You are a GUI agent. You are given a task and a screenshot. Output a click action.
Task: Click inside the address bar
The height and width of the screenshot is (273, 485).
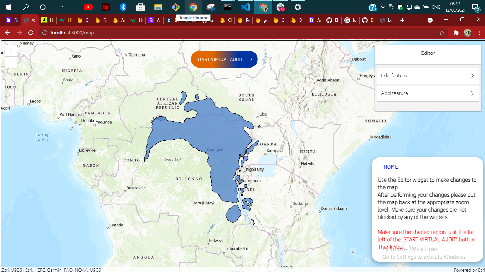point(143,32)
